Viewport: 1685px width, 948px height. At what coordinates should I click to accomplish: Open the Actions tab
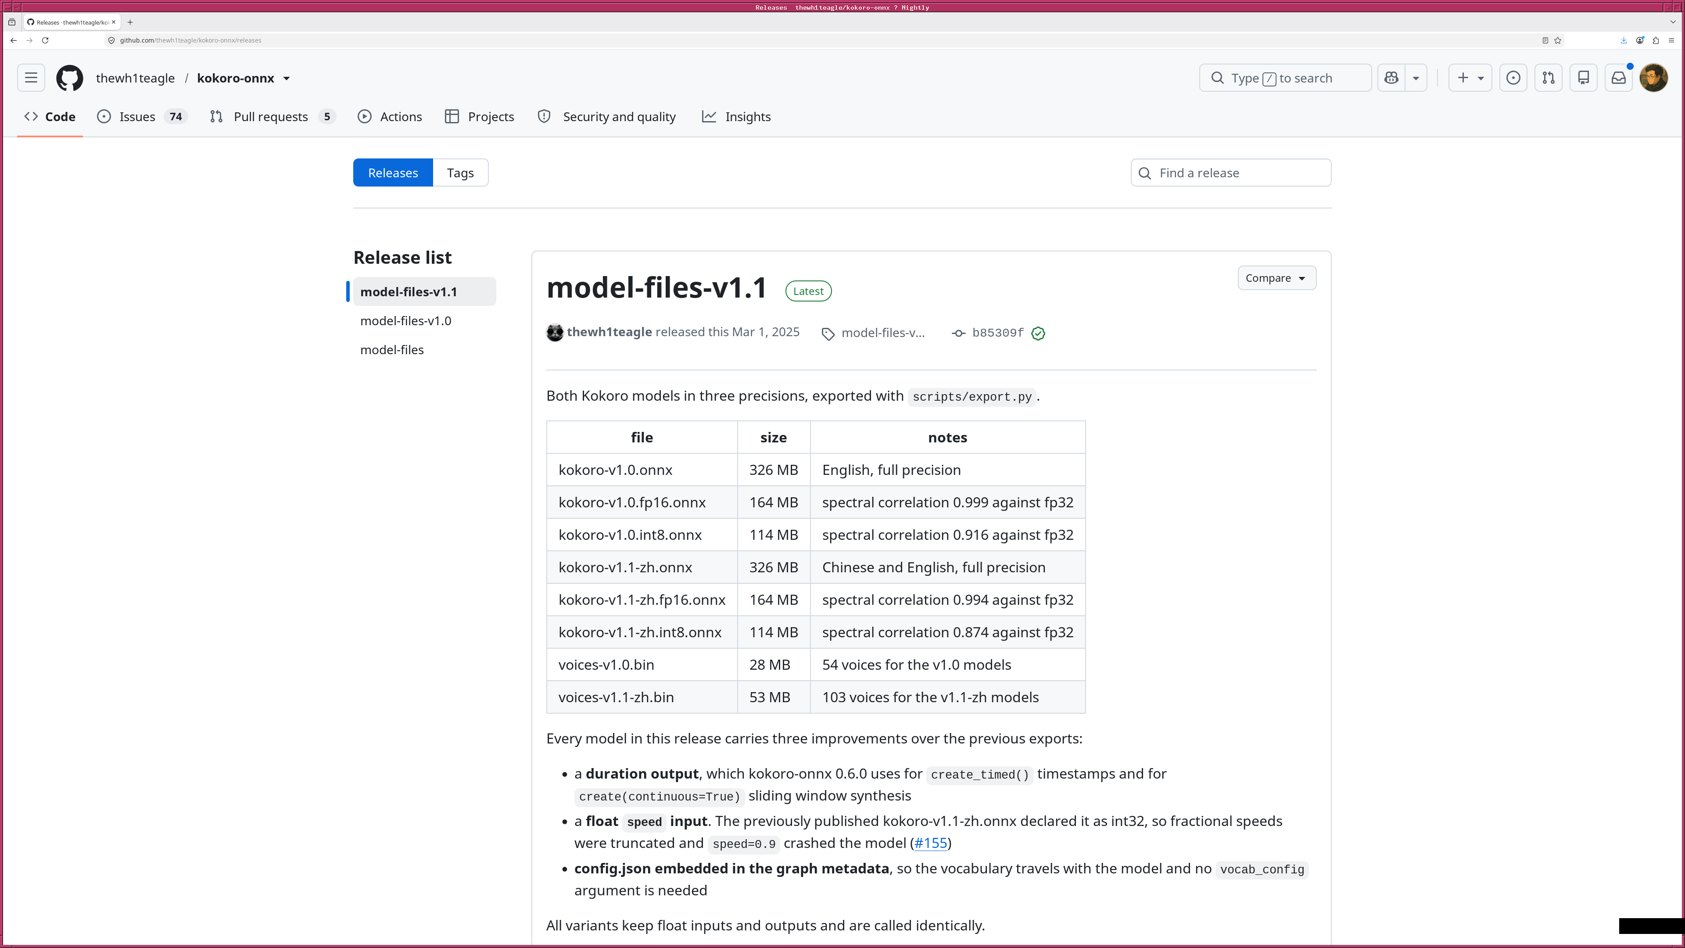tap(390, 116)
